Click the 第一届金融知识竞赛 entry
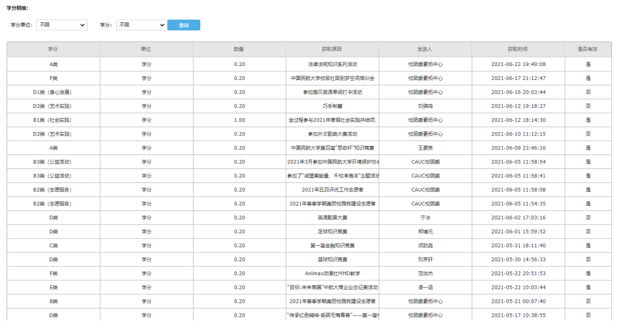 pos(332,246)
